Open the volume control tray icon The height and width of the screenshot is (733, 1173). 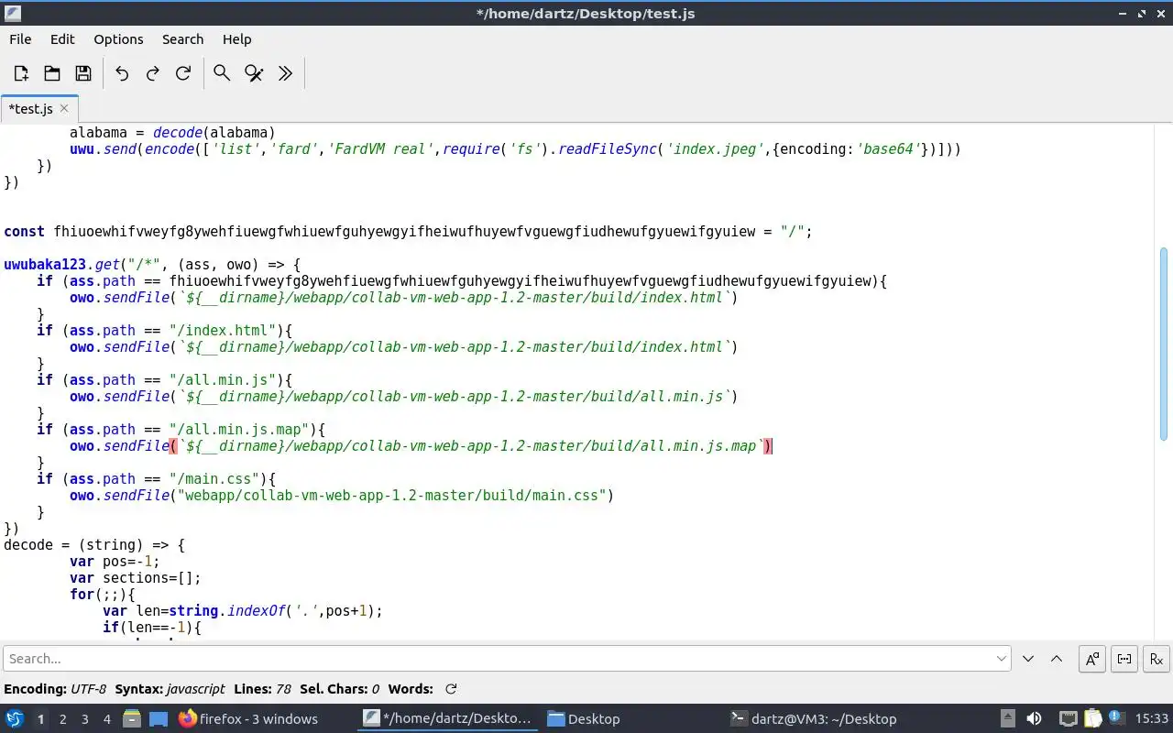click(1034, 719)
